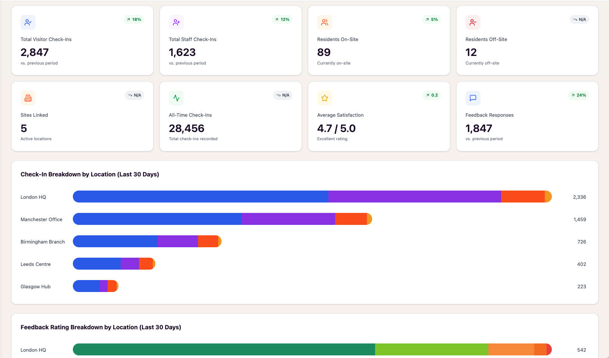This screenshot has height=358, width=609.
Task: Click the 28,456 All-Time Check-Ins value
Action: point(186,128)
